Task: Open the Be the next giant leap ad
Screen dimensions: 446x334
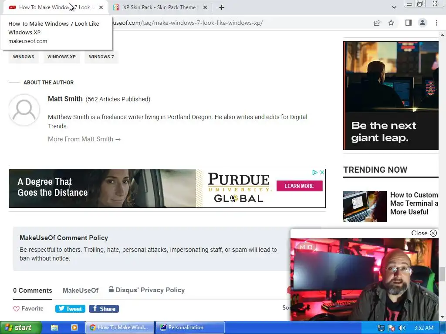Action: [x=391, y=96]
